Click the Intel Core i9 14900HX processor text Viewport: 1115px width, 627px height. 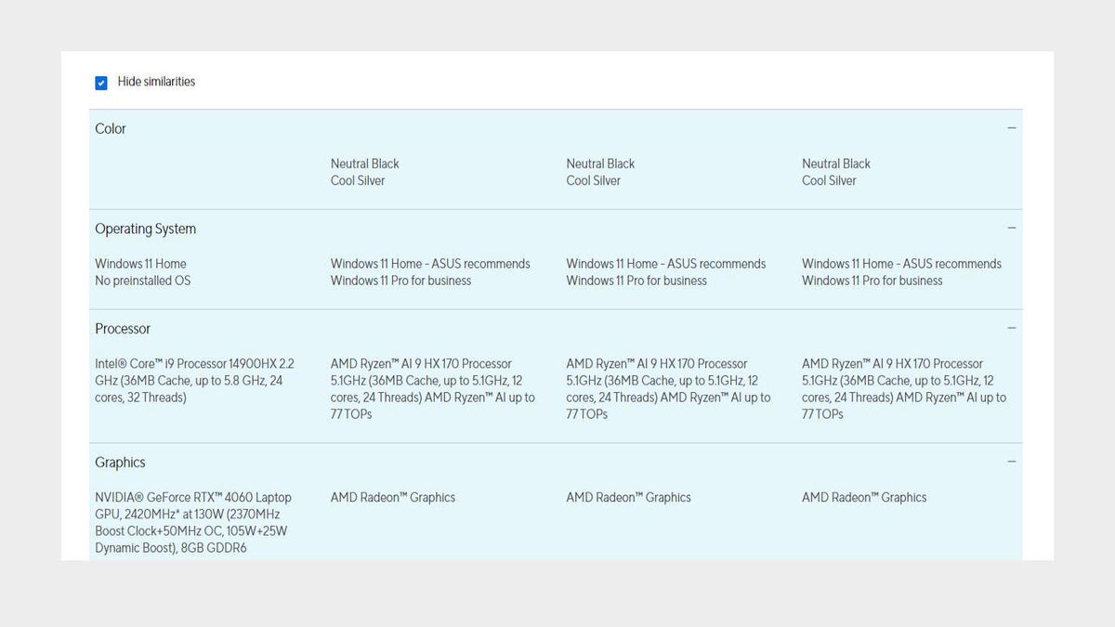tap(194, 381)
